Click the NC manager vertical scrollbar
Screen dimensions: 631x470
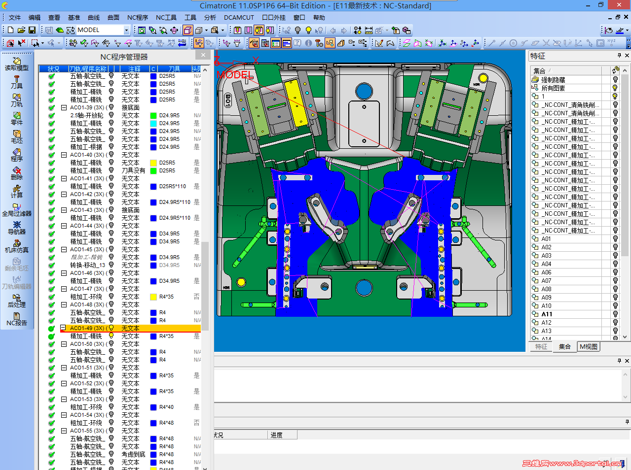click(x=205, y=286)
